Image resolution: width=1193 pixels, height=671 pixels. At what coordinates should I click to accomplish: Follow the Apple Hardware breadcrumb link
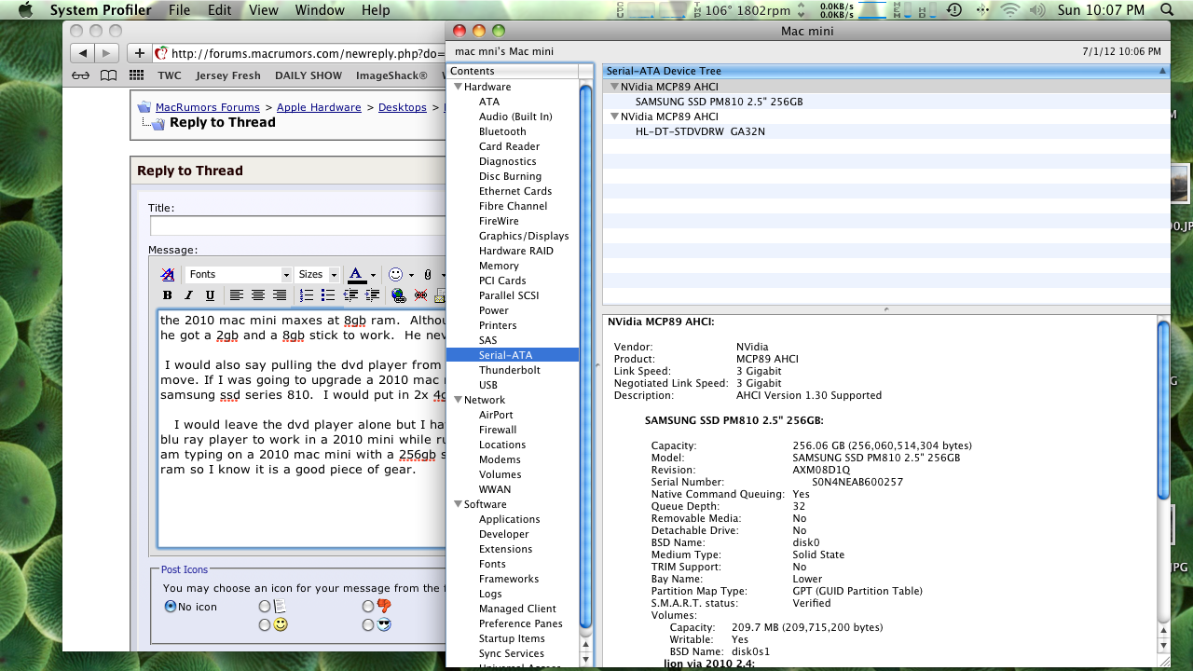click(x=319, y=107)
